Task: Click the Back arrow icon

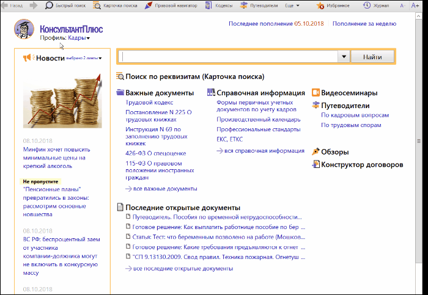Action: coord(5,5)
